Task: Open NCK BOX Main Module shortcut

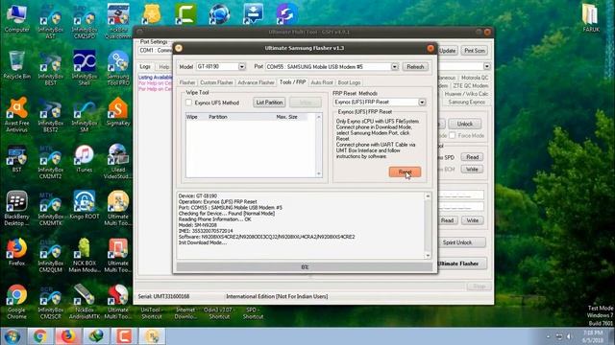Action: tap(85, 256)
